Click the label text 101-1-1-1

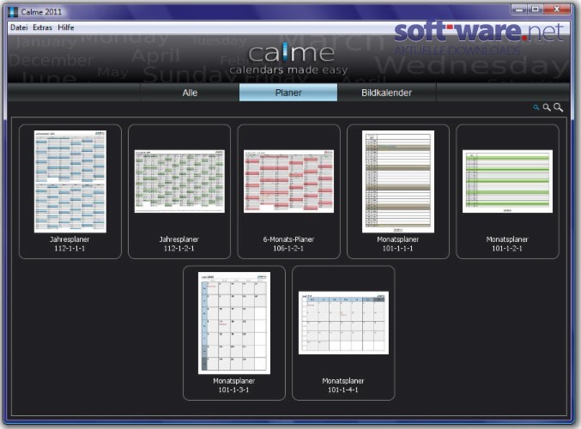click(x=397, y=248)
